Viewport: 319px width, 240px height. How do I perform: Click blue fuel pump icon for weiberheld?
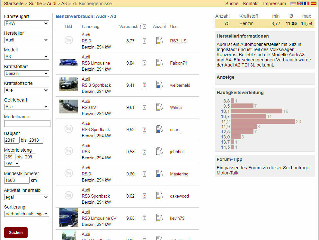159,85
